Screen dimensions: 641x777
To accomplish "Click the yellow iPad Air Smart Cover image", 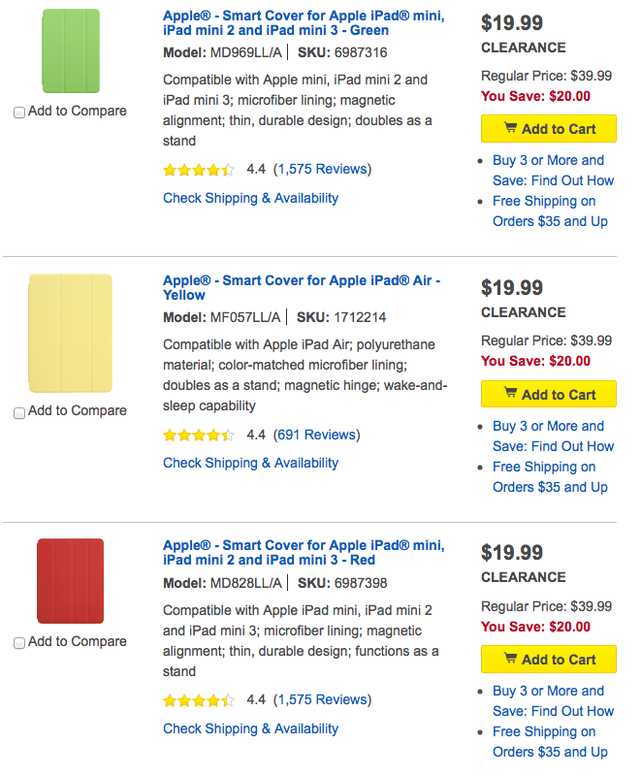I will tap(71, 333).
